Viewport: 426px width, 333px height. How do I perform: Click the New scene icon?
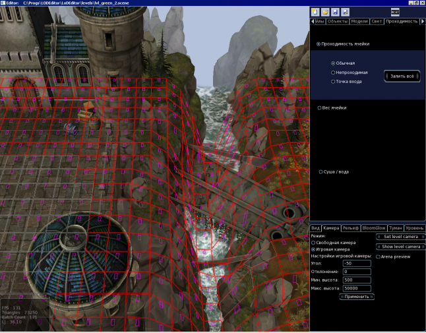[315, 12]
